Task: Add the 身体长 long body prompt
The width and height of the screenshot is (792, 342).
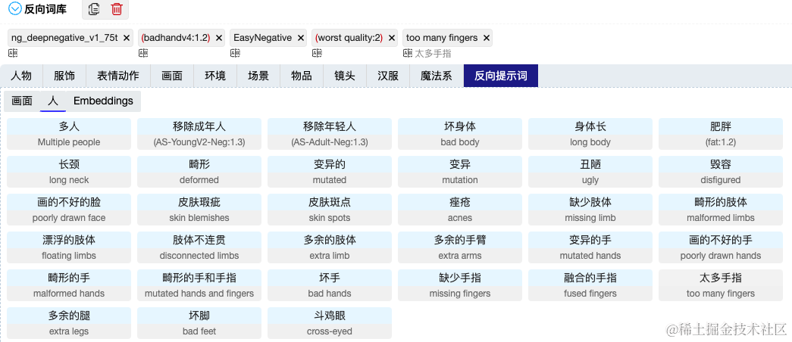Action: tap(590, 134)
